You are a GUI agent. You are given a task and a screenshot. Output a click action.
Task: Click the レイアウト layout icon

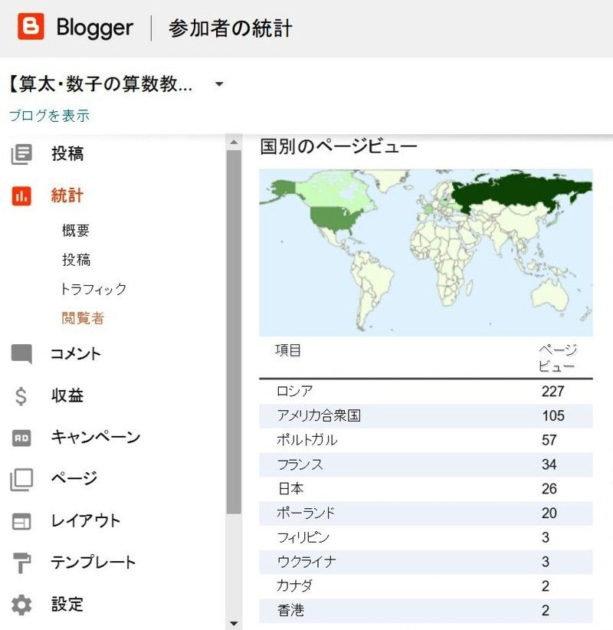(21, 521)
